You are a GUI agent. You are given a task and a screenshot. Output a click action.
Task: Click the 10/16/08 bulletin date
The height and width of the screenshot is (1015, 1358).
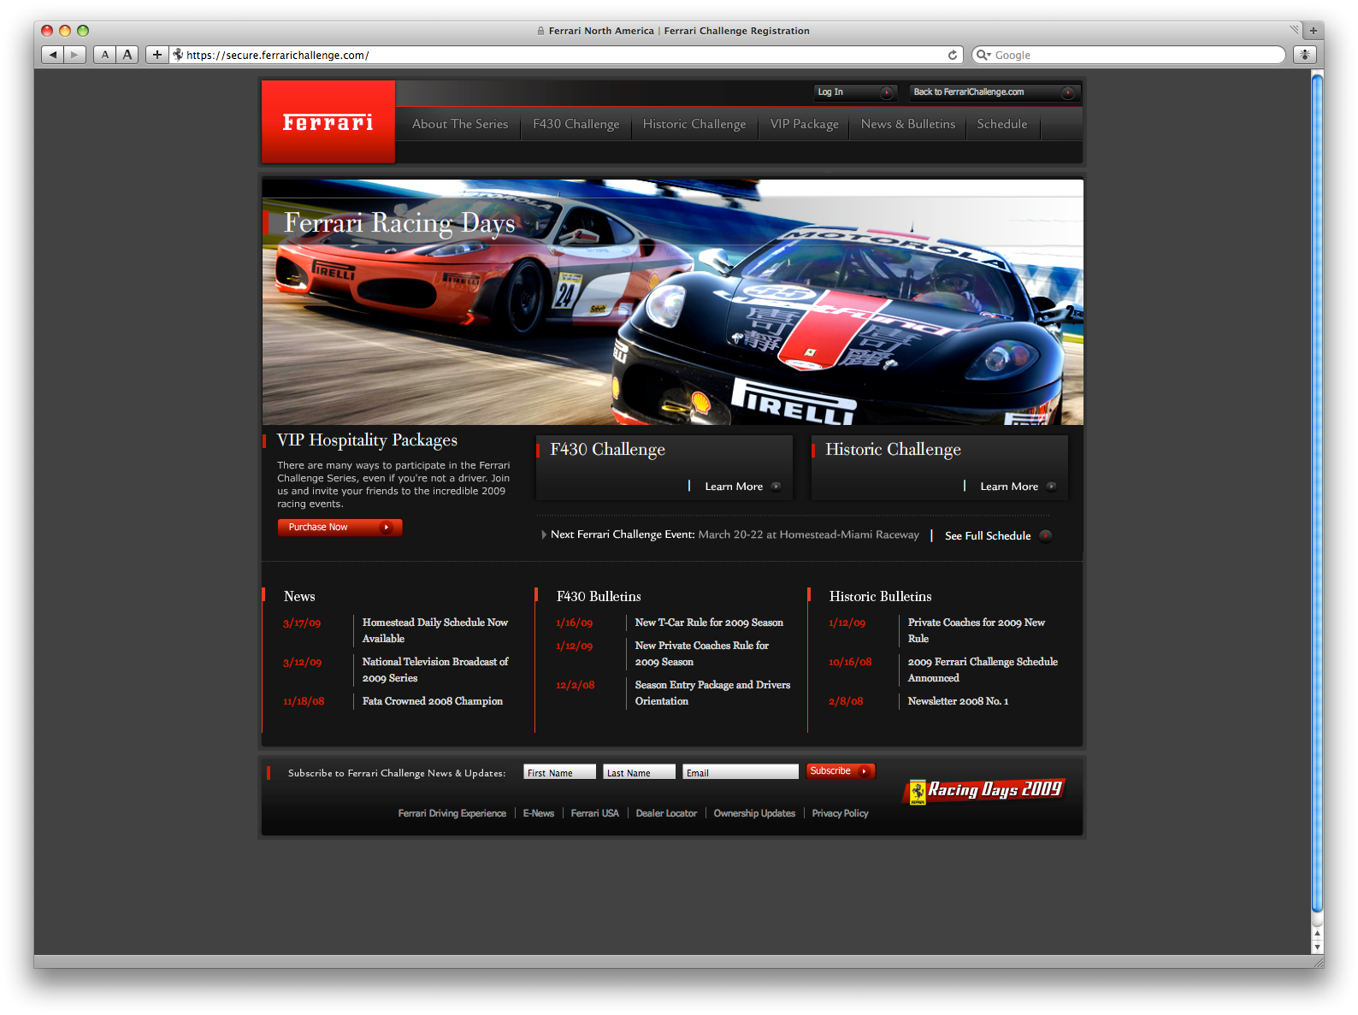(850, 663)
